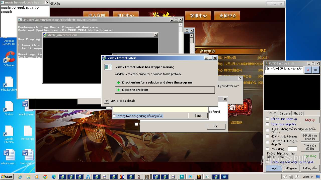This screenshot has height=180, width=321.
Task: Open the 更多 news link
Action: (x=263, y=51)
